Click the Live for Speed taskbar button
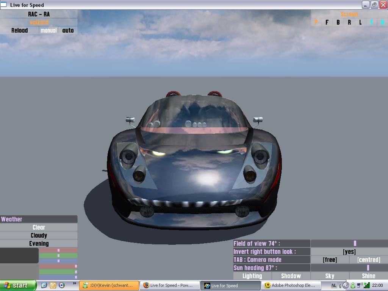Viewport: 388px width, 291px height. tap(230, 285)
